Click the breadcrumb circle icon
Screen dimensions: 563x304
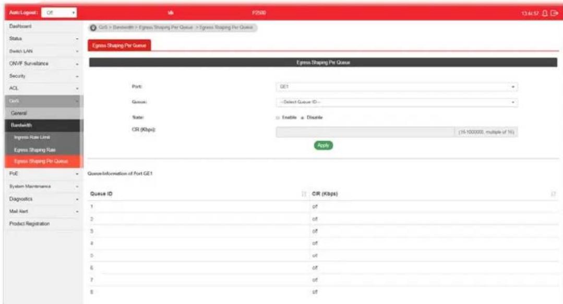[93, 28]
